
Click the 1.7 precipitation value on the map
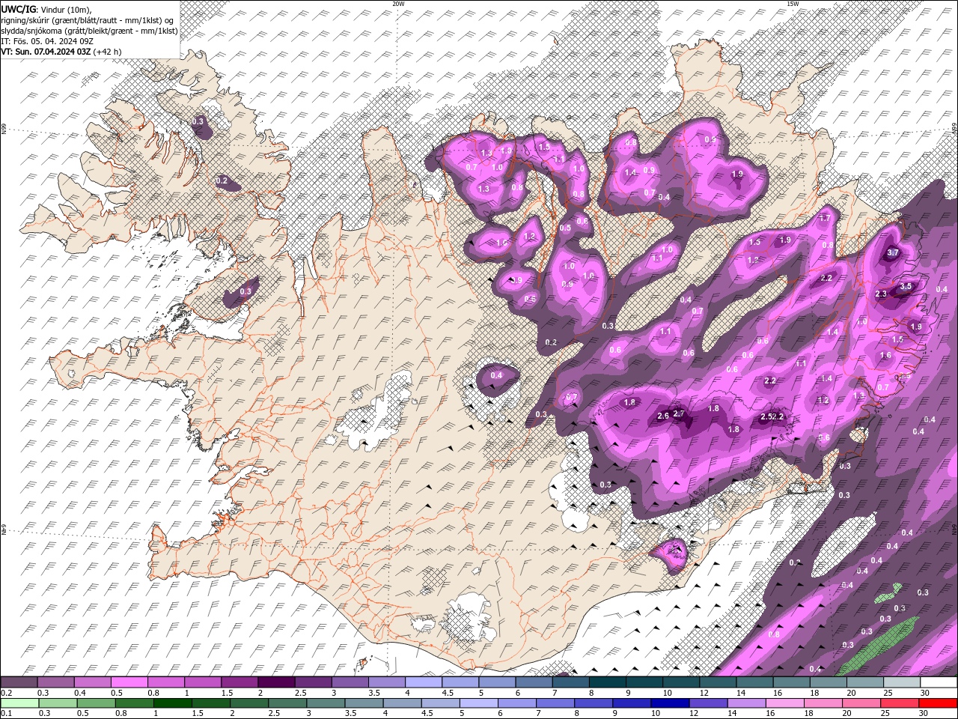pyautogui.click(x=826, y=218)
